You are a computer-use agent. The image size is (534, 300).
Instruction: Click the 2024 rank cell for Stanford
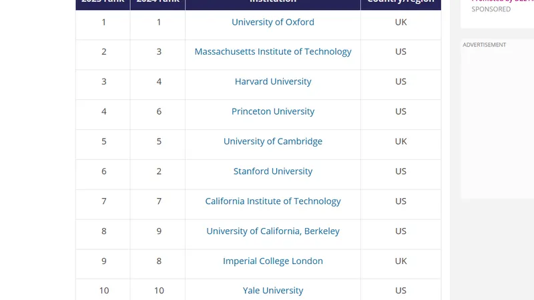[x=159, y=171]
